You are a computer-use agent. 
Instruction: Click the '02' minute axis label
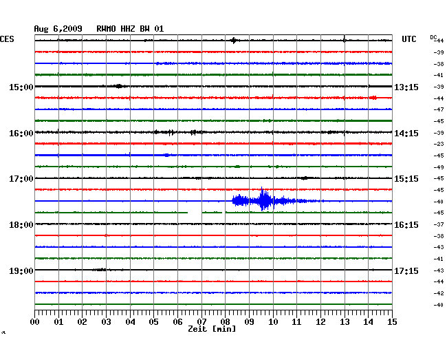(82, 322)
